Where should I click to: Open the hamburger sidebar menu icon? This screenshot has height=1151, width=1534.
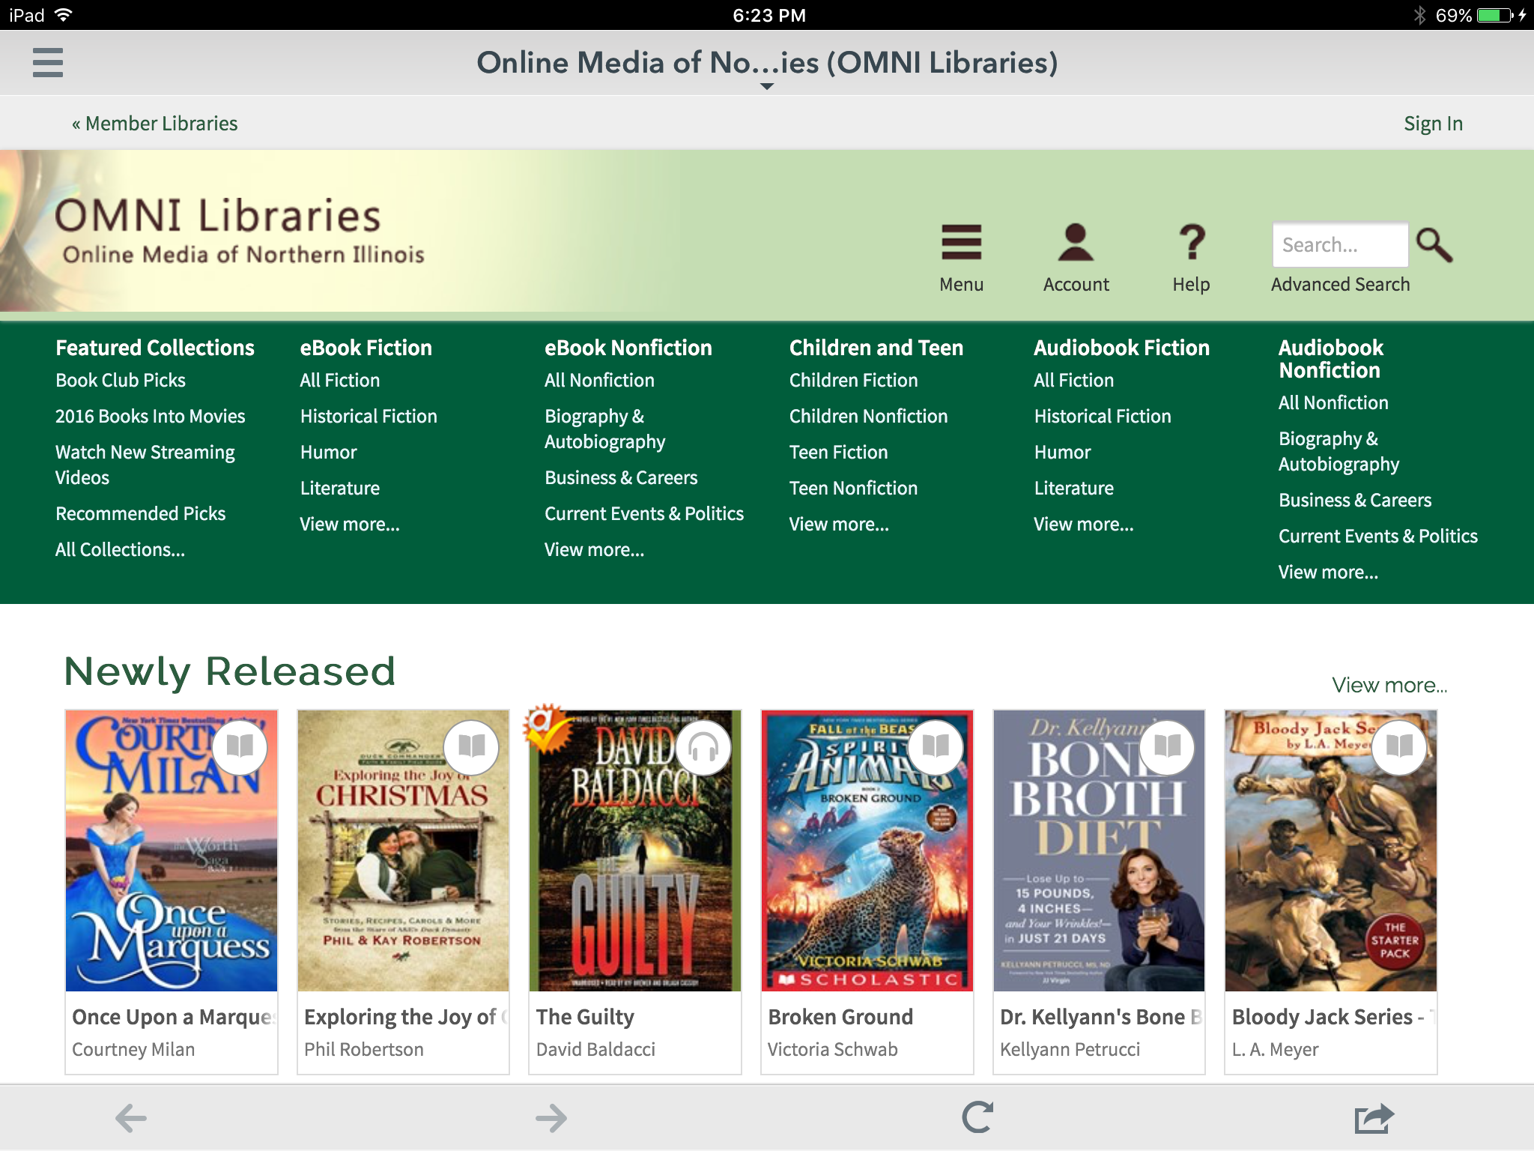[48, 62]
